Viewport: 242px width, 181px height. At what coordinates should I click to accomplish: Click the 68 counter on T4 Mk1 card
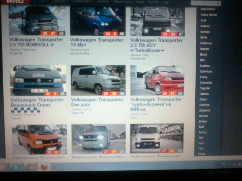pyautogui.click(x=122, y=34)
